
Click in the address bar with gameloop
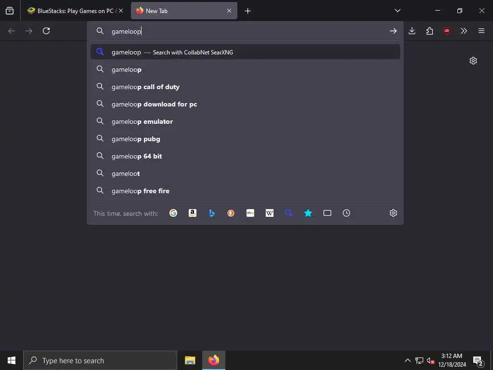click(x=245, y=31)
